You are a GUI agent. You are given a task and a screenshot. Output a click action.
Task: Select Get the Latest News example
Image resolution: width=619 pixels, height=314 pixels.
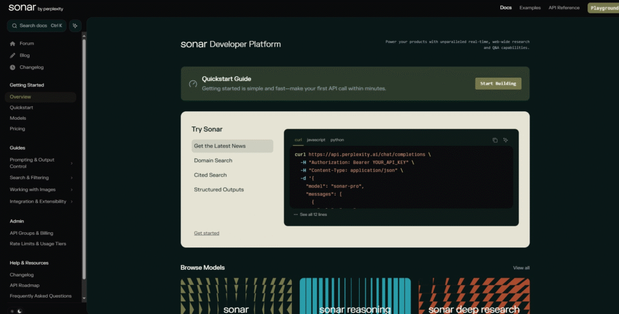coord(232,146)
